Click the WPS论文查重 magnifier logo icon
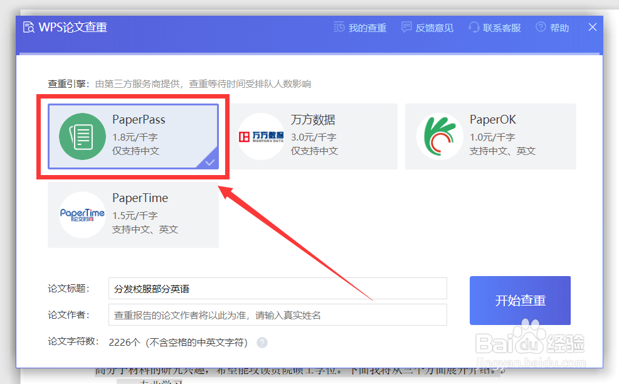619x384 pixels. tap(28, 27)
